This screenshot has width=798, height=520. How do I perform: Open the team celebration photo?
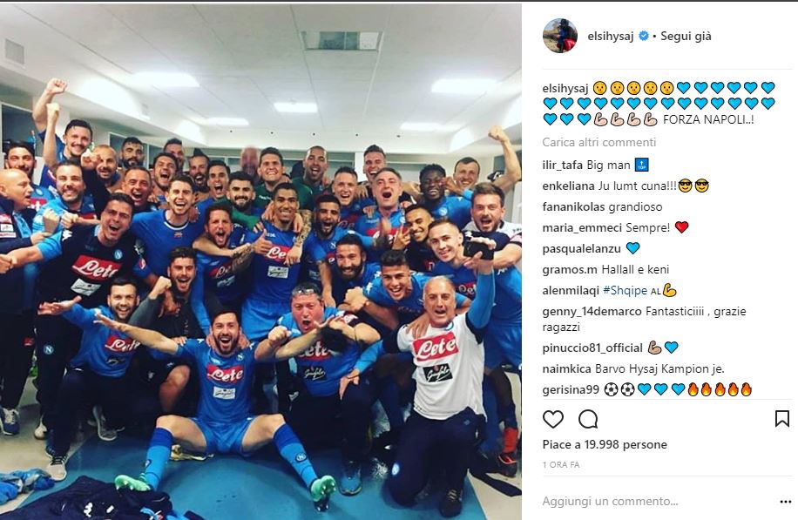point(260,261)
